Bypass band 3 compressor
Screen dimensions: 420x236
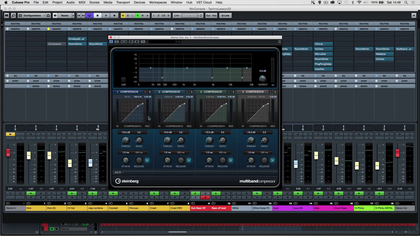pyautogui.click(x=229, y=92)
